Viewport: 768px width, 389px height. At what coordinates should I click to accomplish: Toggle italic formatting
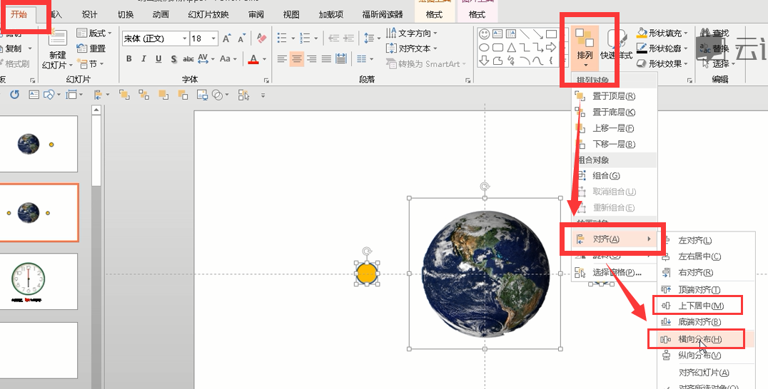click(x=143, y=59)
